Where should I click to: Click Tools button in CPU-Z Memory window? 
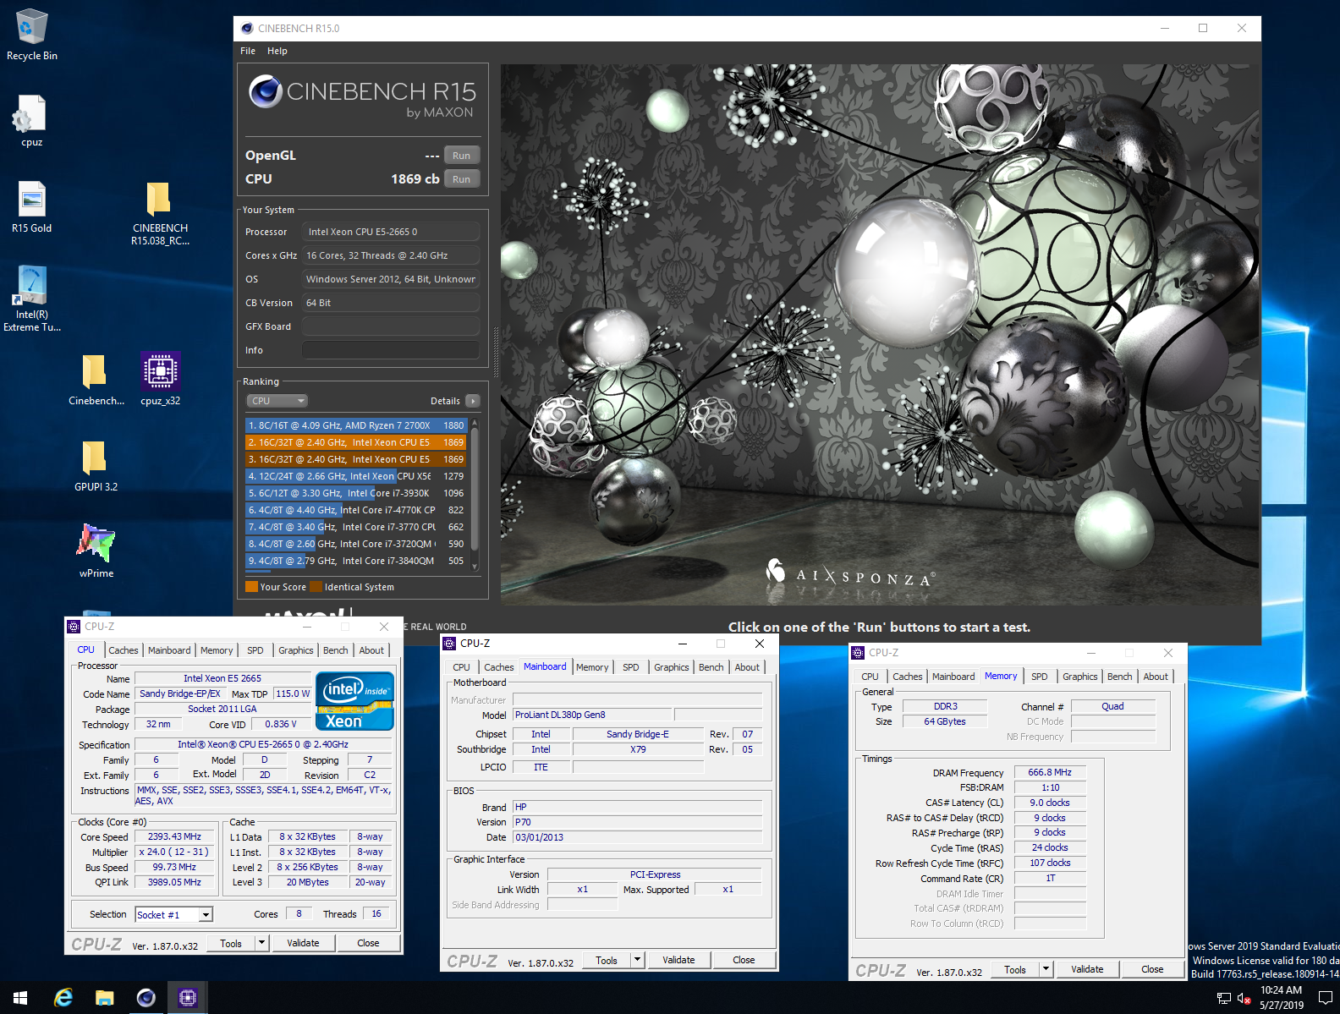pyautogui.click(x=1015, y=969)
